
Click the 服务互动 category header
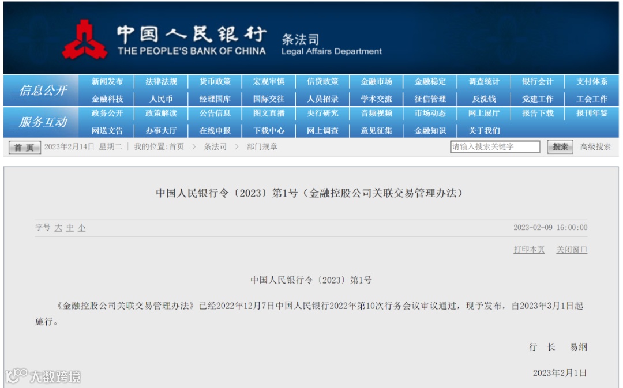click(x=43, y=122)
